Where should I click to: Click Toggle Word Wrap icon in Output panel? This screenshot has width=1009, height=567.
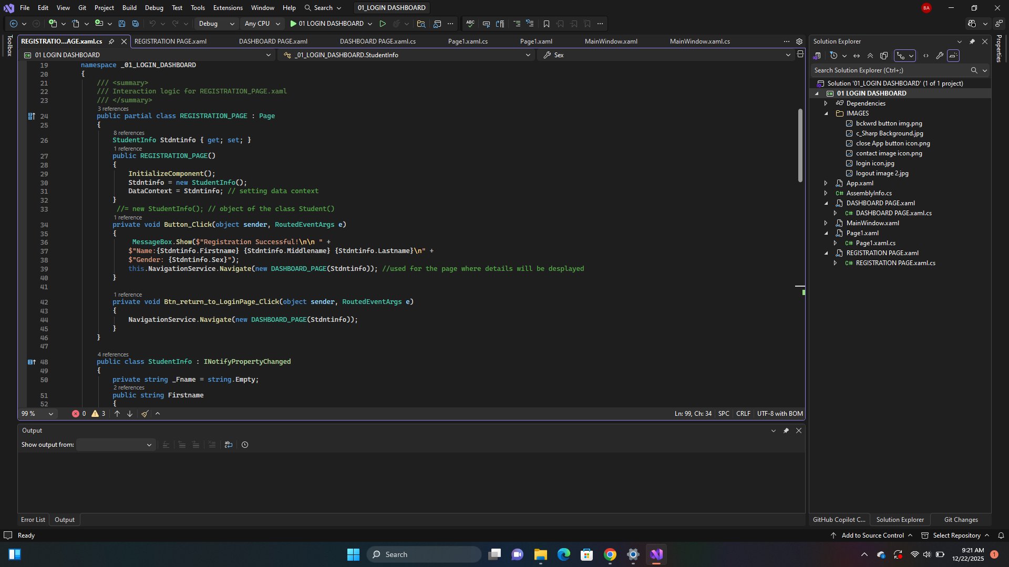point(228,445)
